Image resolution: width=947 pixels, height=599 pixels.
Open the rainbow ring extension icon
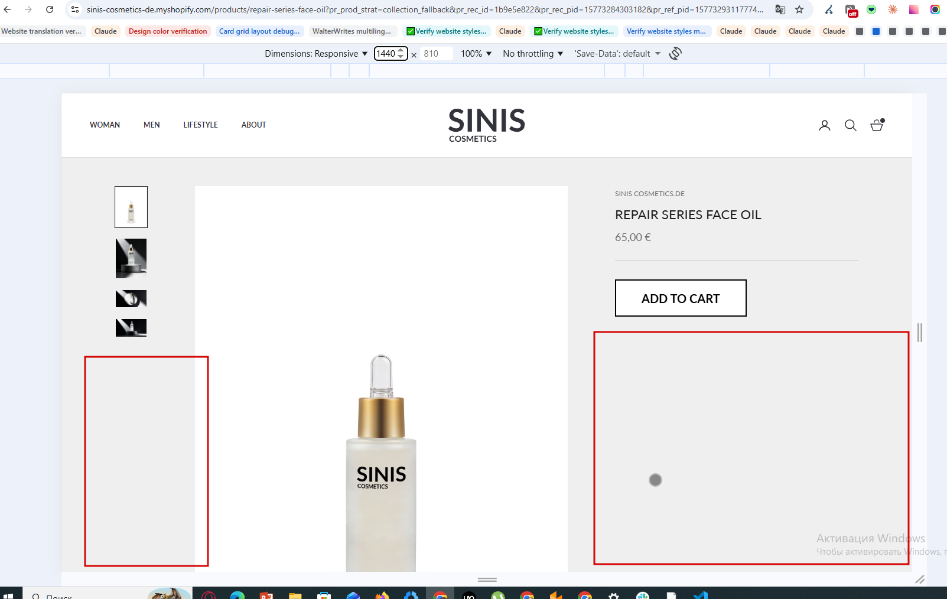pyautogui.click(x=935, y=9)
